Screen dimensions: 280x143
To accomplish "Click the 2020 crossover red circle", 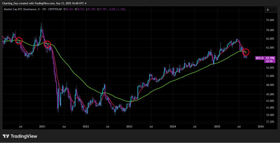I will coord(19,41).
